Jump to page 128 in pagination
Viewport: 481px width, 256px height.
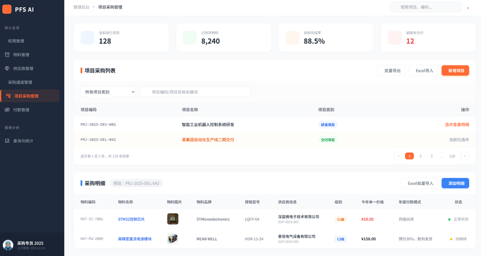coord(452,156)
